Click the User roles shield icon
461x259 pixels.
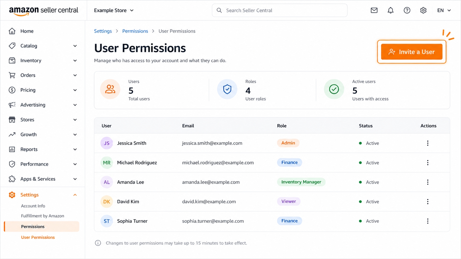click(x=227, y=89)
